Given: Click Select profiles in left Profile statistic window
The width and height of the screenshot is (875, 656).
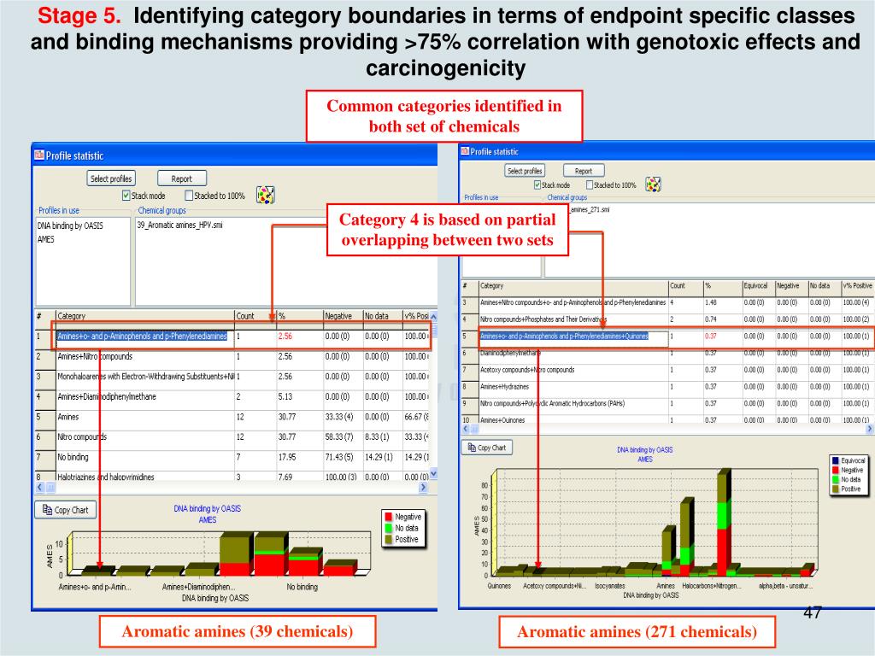Looking at the screenshot, I should [x=111, y=179].
